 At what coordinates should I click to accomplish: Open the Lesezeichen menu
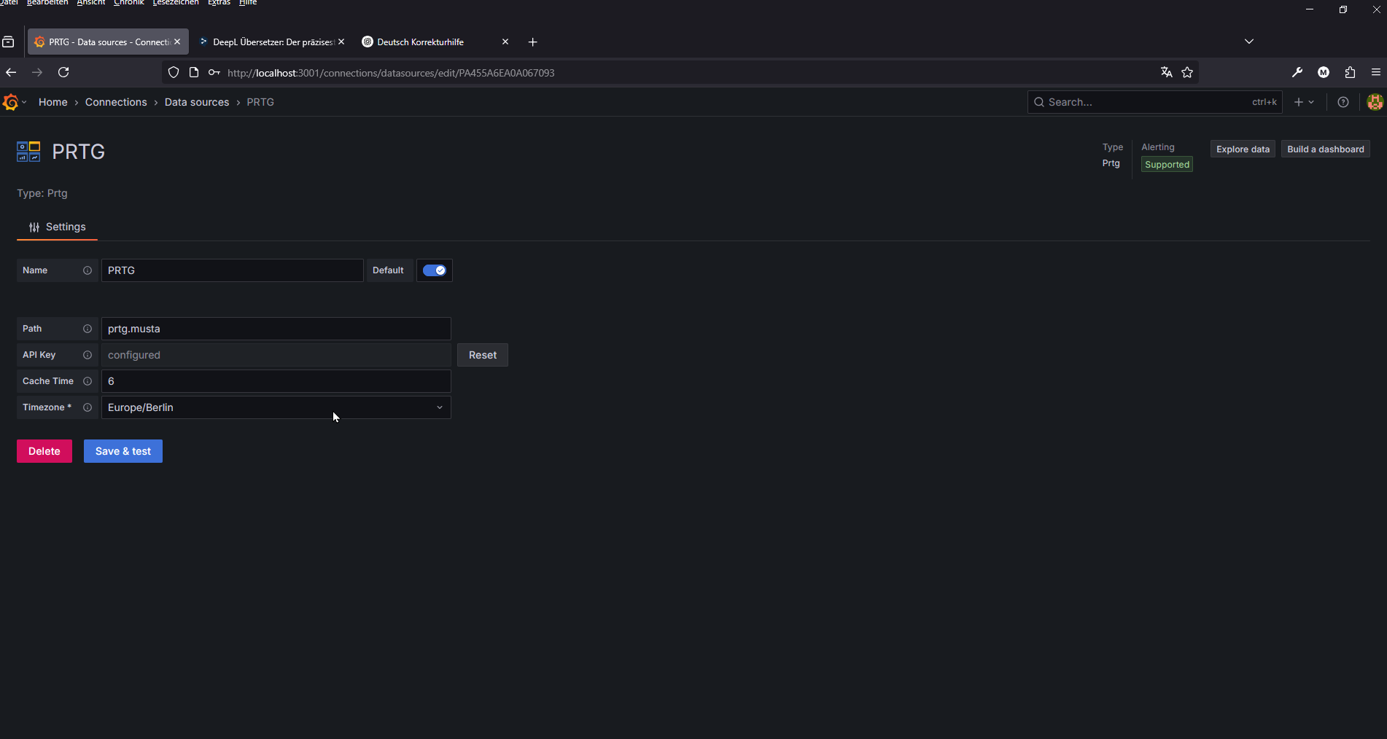[176, 3]
